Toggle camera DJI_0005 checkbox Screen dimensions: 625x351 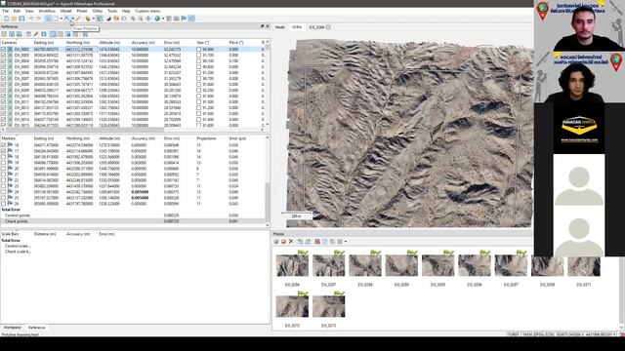coord(4,67)
